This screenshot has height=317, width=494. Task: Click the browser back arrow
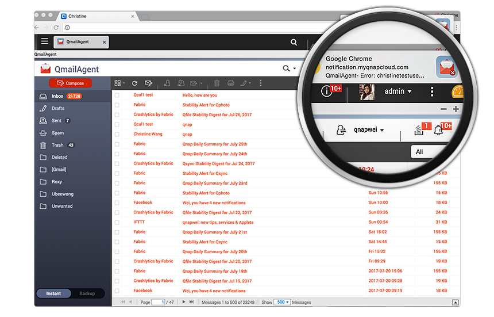[x=37, y=28]
